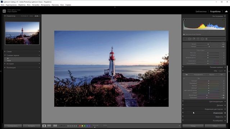Apply the purple color label
This screenshot has width=230, height=129.
coord(89,126)
